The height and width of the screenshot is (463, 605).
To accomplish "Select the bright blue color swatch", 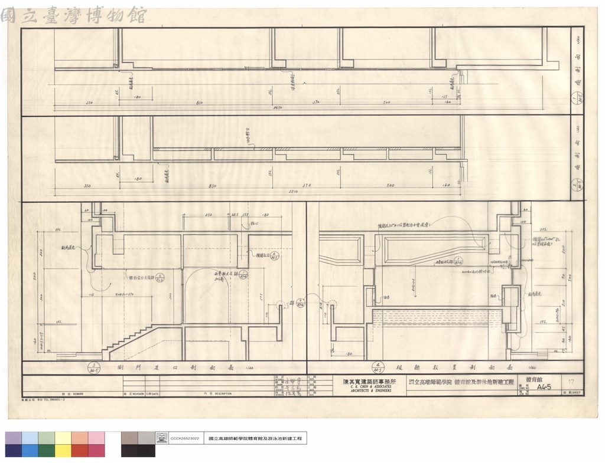I will [30, 451].
